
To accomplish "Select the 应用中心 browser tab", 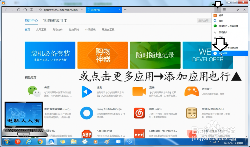I will tap(104, 10).
